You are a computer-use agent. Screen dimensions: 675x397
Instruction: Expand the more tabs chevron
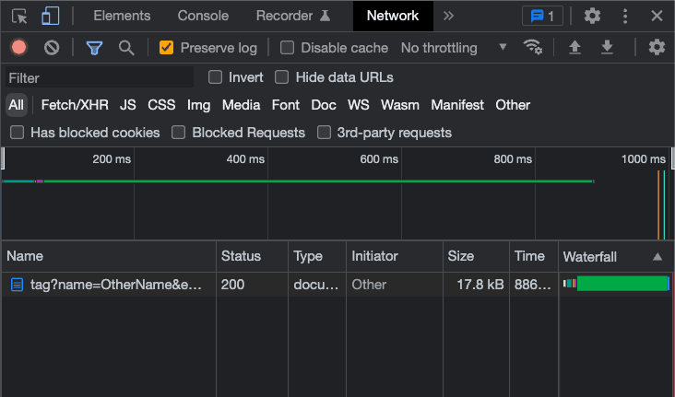(448, 16)
